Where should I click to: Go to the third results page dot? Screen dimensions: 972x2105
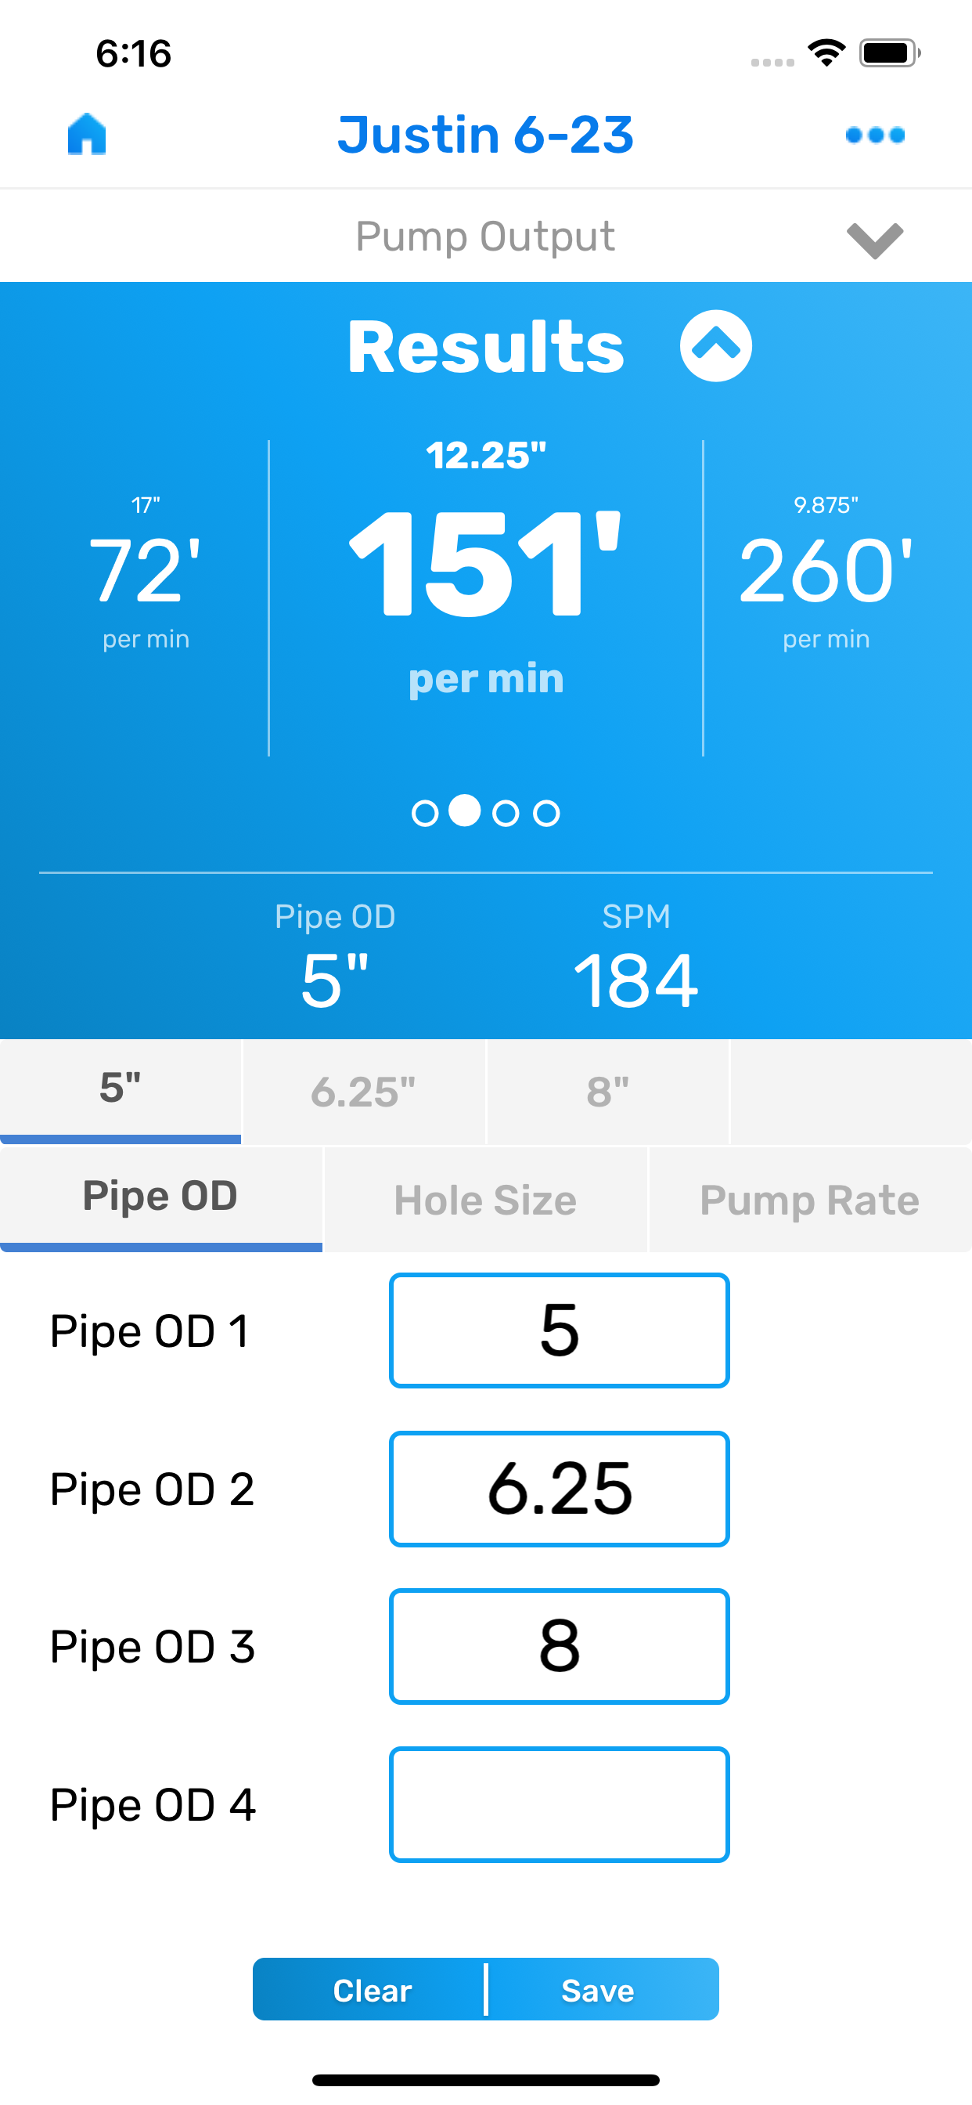click(506, 813)
